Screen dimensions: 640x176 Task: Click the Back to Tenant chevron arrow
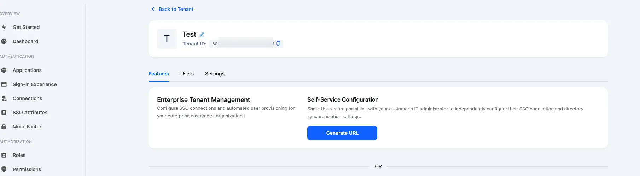(153, 9)
